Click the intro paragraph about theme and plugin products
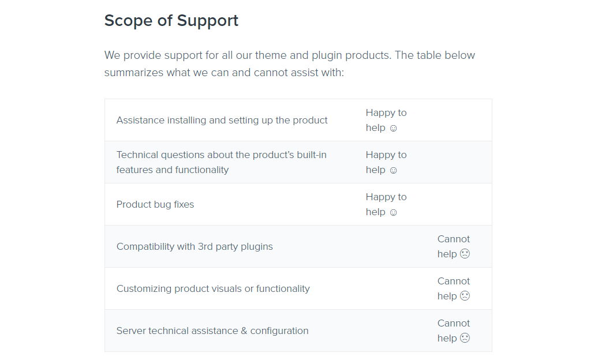Screen dimensions: 598x364 [x=290, y=63]
